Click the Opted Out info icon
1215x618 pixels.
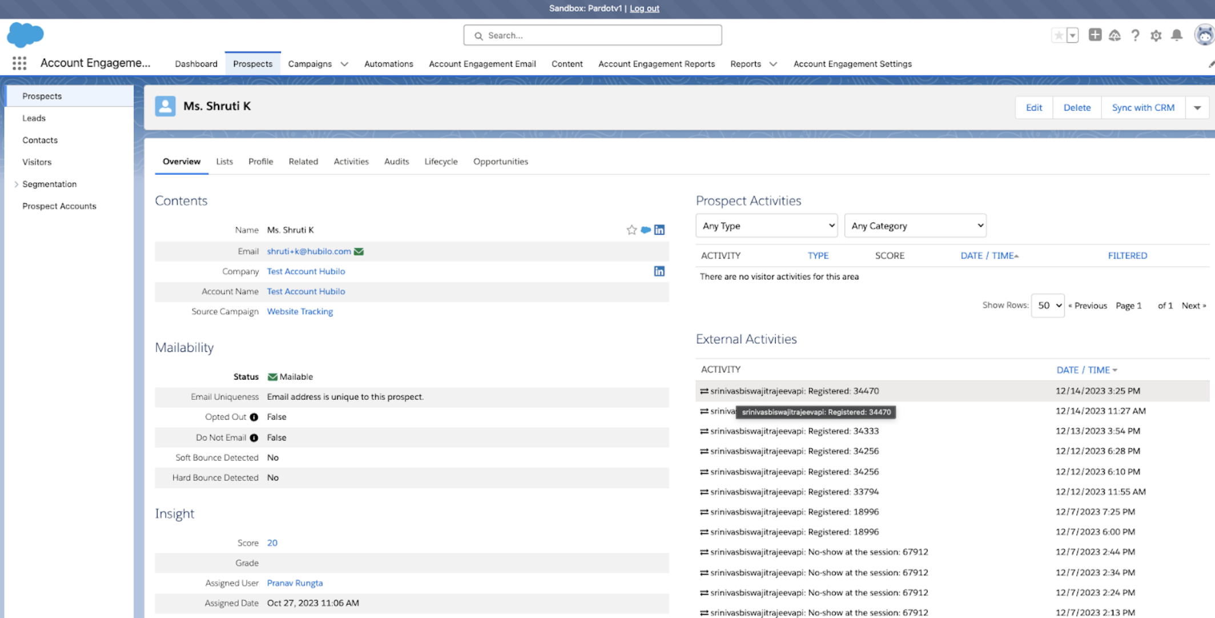click(254, 417)
